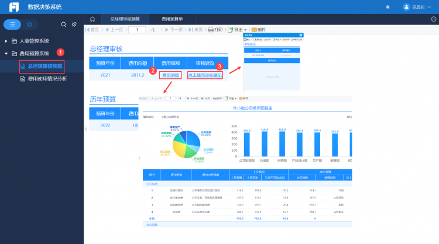The image size is (439, 244).
Task: Click the user avatar icon
Action: coord(406,7)
